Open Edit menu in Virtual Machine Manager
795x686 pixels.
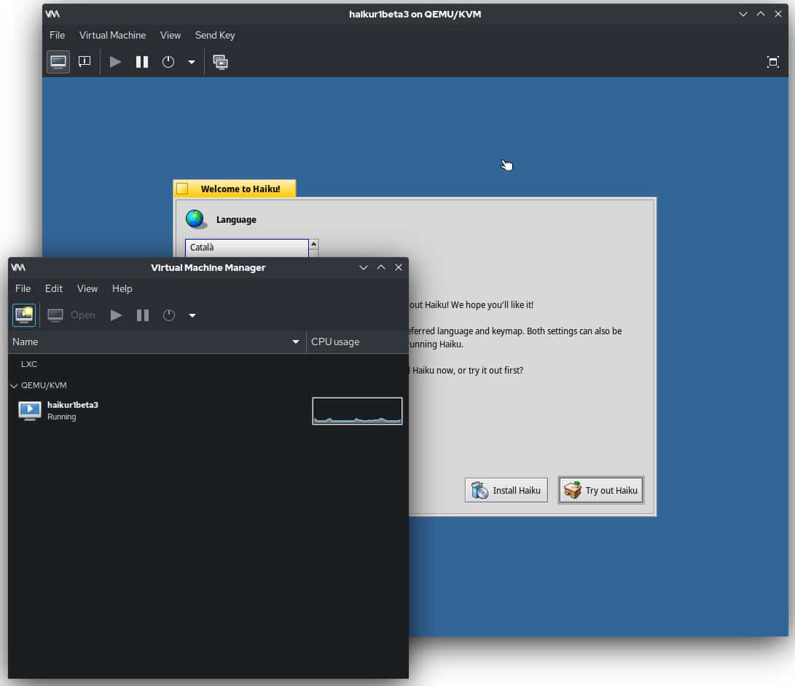54,288
